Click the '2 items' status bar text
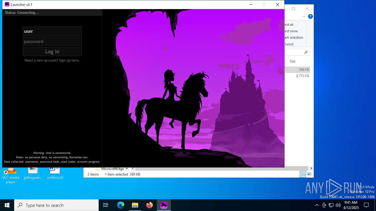 coord(93,174)
